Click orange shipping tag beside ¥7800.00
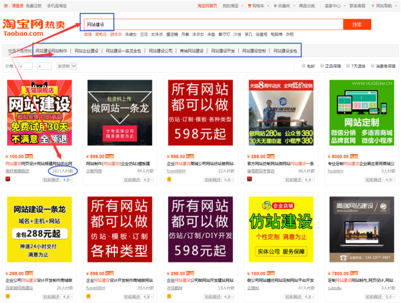This screenshot has width=401, height=303. (354, 273)
